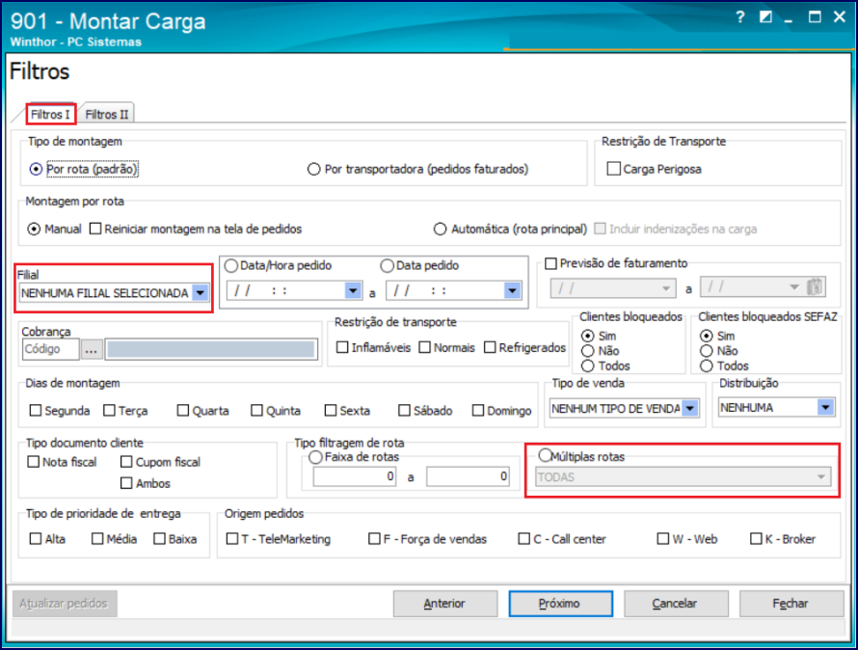Select Por transportadora (pedidos faturados)
This screenshot has height=650, width=858.
(313, 169)
